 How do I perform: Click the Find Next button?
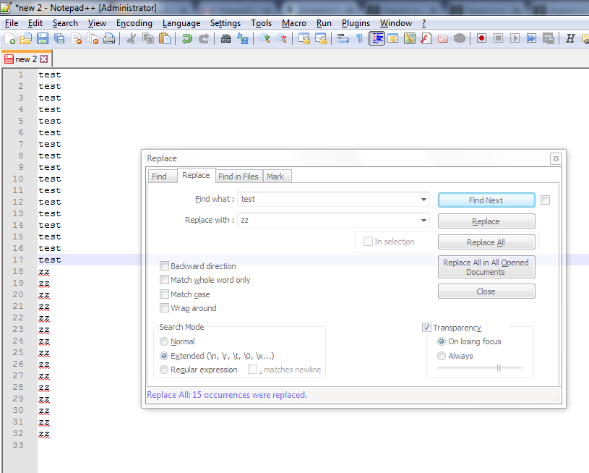(486, 200)
